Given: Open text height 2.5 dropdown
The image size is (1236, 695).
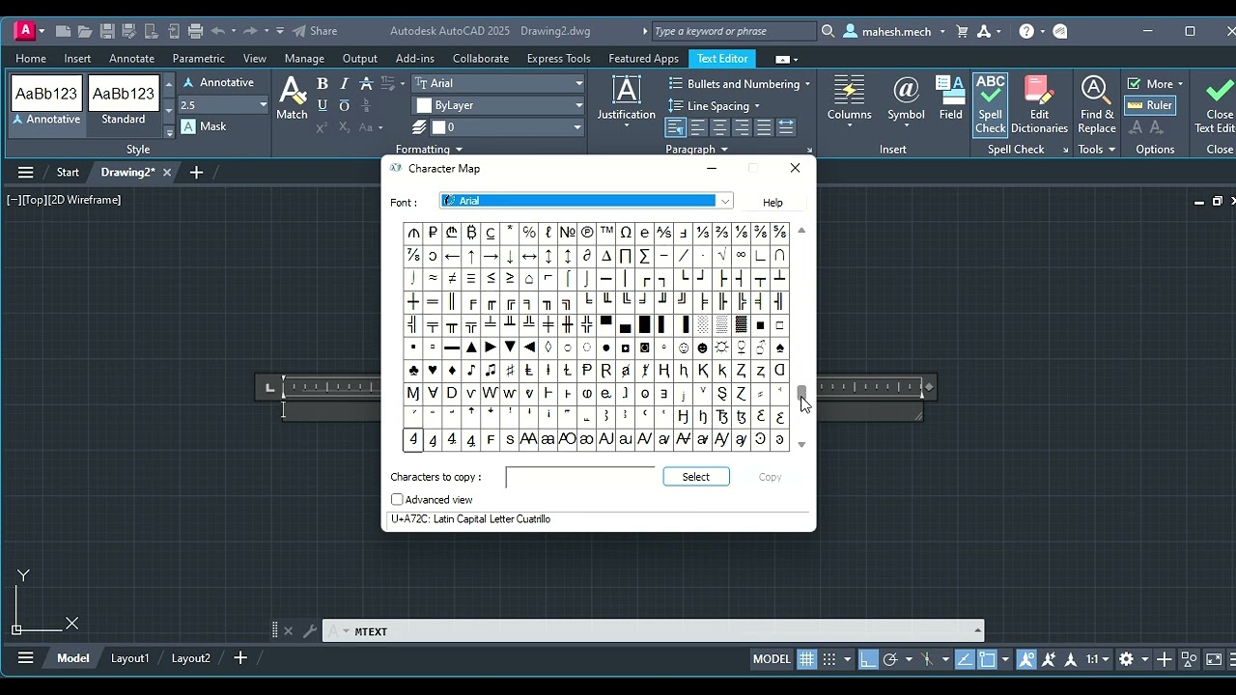Looking at the screenshot, I should click(263, 105).
